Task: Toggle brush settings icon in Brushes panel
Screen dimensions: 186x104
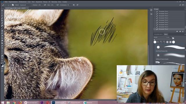Action: tap(173, 38)
